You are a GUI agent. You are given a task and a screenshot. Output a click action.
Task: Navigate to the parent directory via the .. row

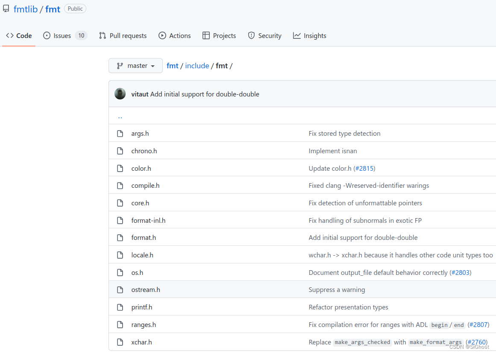[x=120, y=116]
